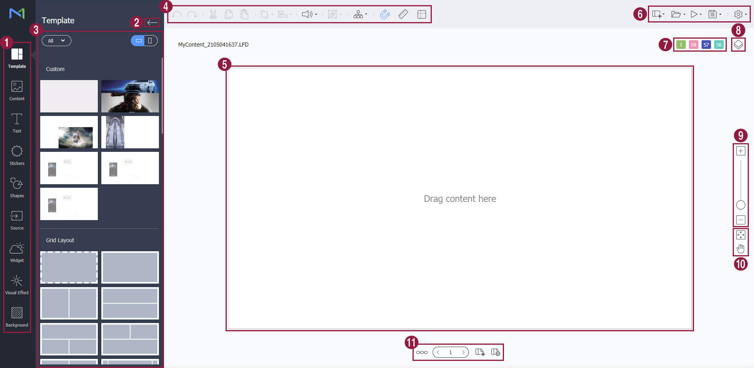Click the Redo icon in toolbar
The image size is (754, 368).
click(x=192, y=15)
